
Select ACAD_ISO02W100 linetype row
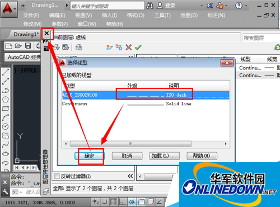[x=146, y=95]
